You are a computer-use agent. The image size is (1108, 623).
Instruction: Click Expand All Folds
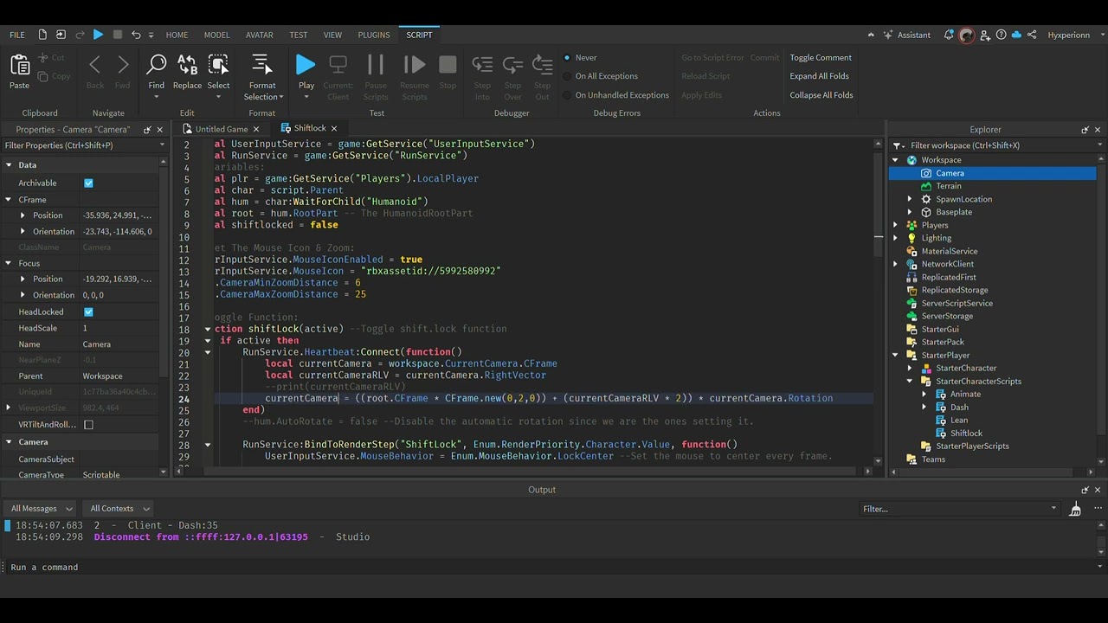click(x=819, y=76)
